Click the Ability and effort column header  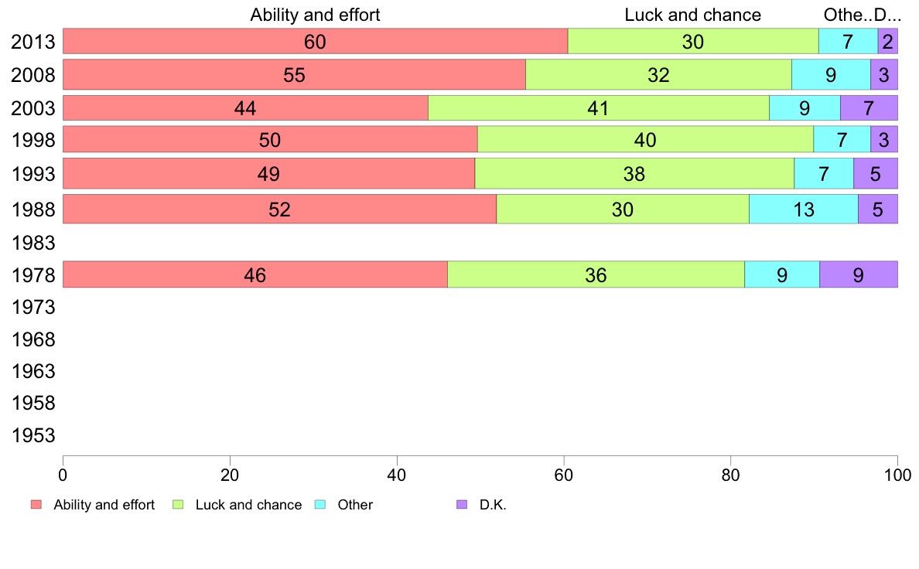coord(316,15)
